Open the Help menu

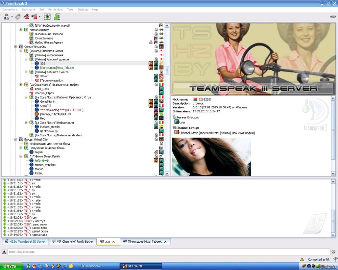[95, 9]
